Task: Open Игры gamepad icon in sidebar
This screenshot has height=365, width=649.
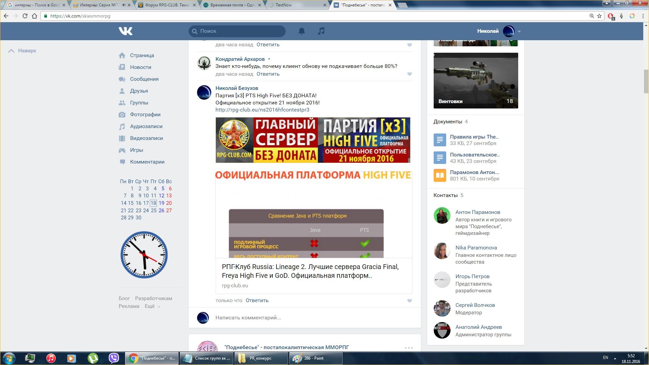Action: point(122,150)
